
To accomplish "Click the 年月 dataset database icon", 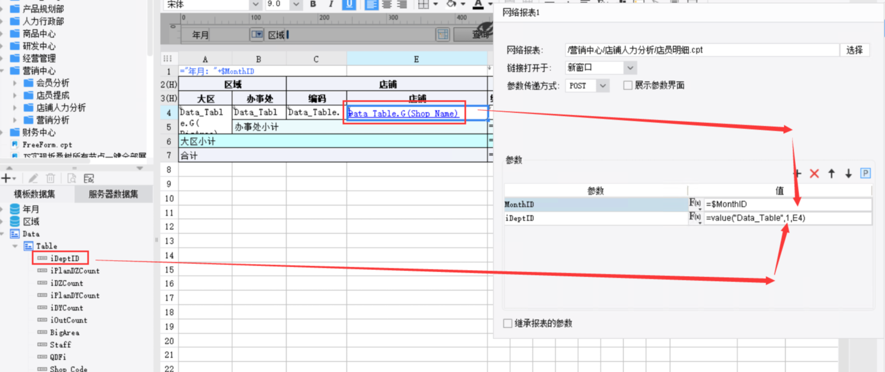I will pyautogui.click(x=15, y=209).
